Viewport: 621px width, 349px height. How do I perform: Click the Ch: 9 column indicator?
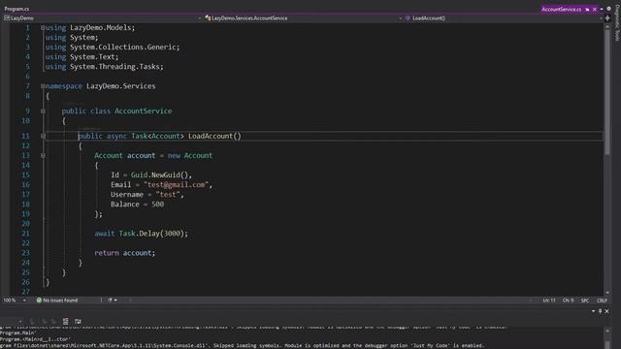[568, 301]
